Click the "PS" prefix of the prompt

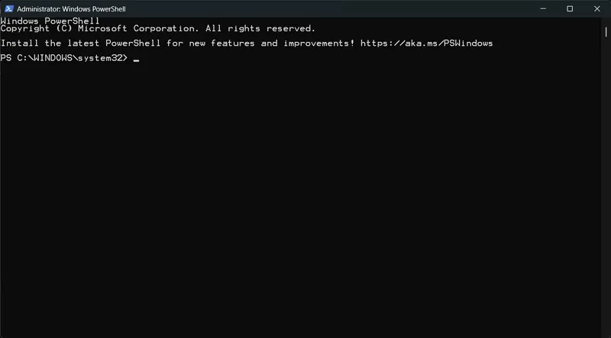(6, 58)
